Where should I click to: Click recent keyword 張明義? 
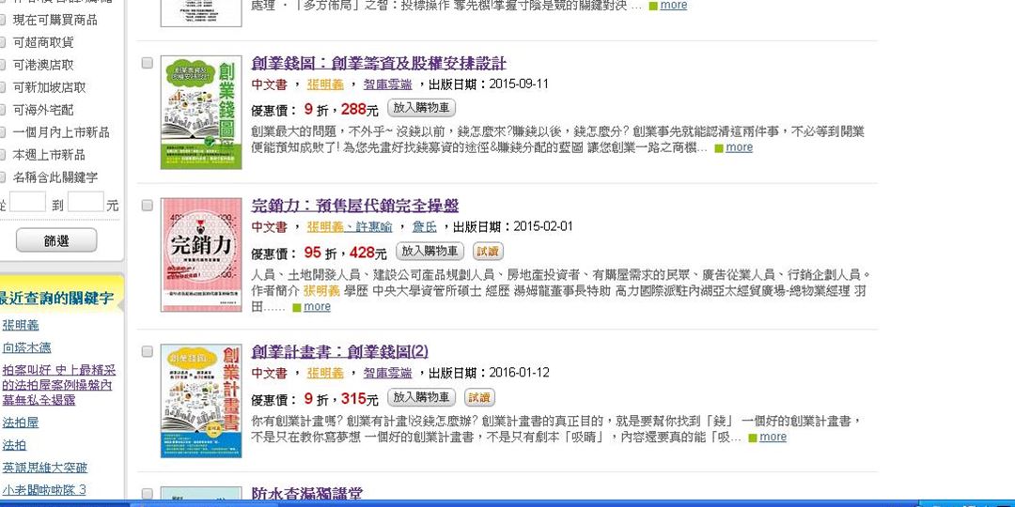click(x=21, y=325)
